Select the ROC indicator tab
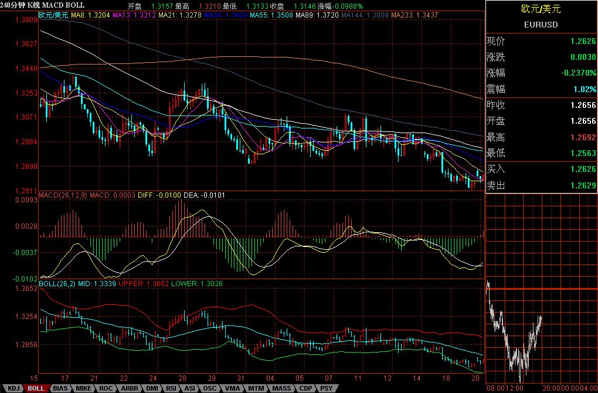The image size is (598, 393). coord(106,388)
